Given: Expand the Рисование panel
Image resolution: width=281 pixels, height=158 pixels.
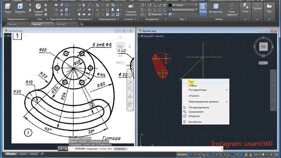Looking at the screenshot, I should coord(85,19).
